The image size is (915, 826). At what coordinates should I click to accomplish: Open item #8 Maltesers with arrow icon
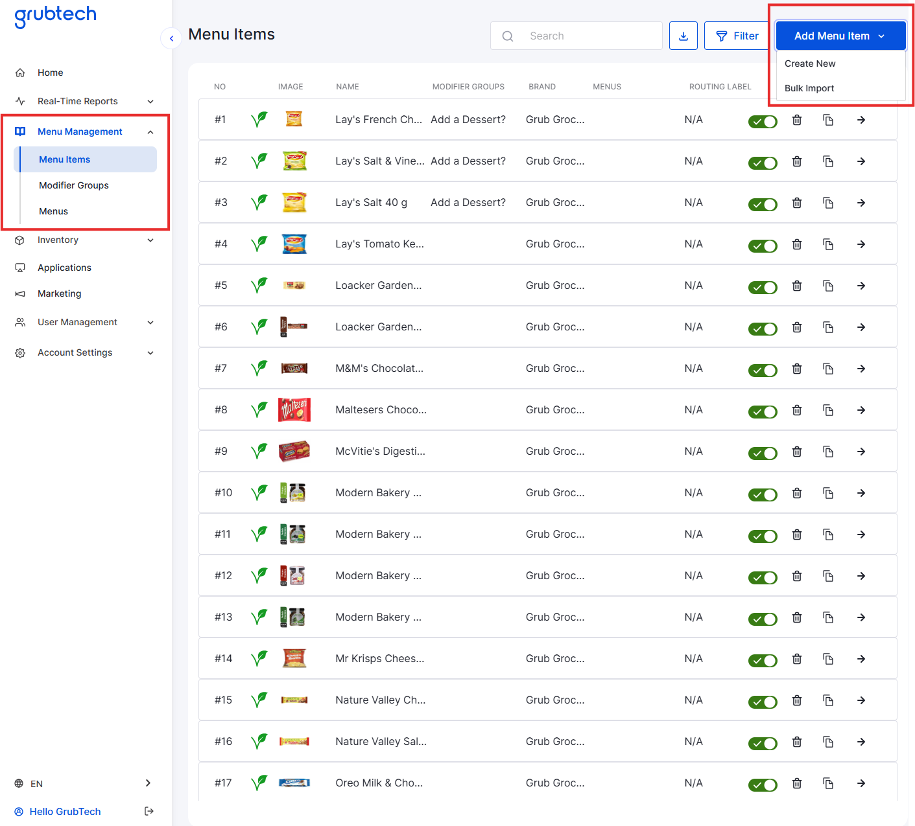[x=861, y=410]
